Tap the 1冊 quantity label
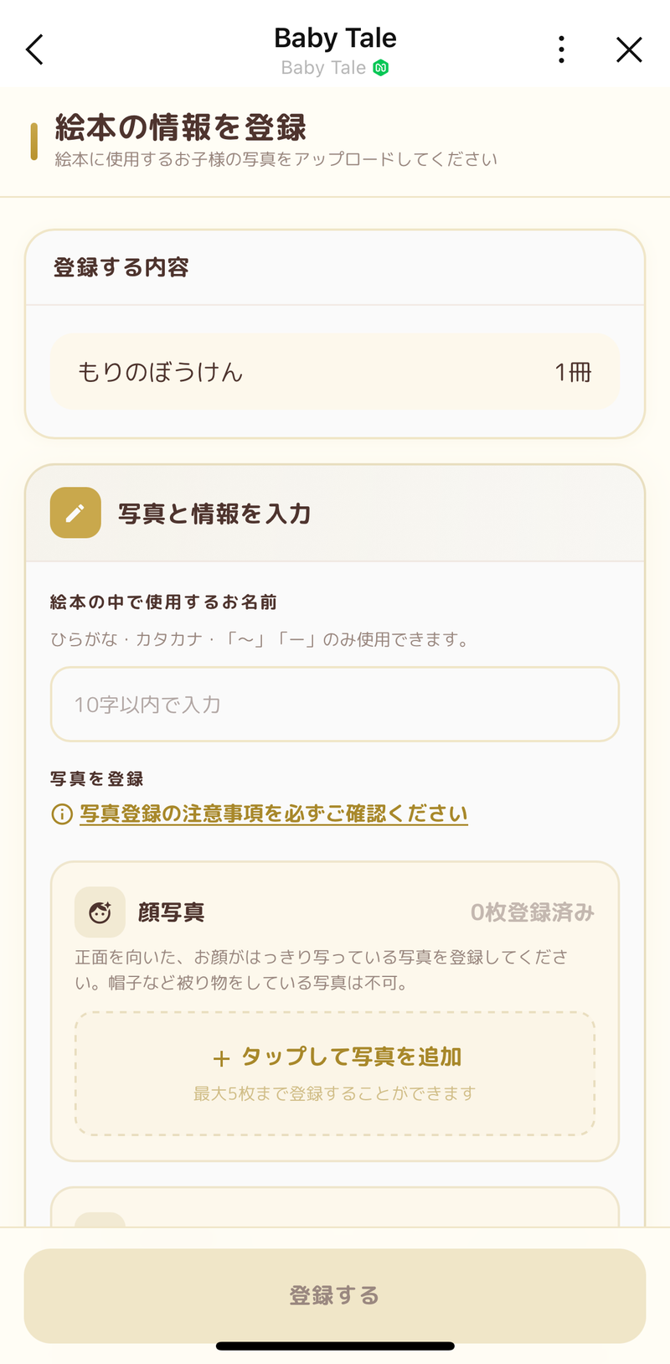 click(573, 372)
